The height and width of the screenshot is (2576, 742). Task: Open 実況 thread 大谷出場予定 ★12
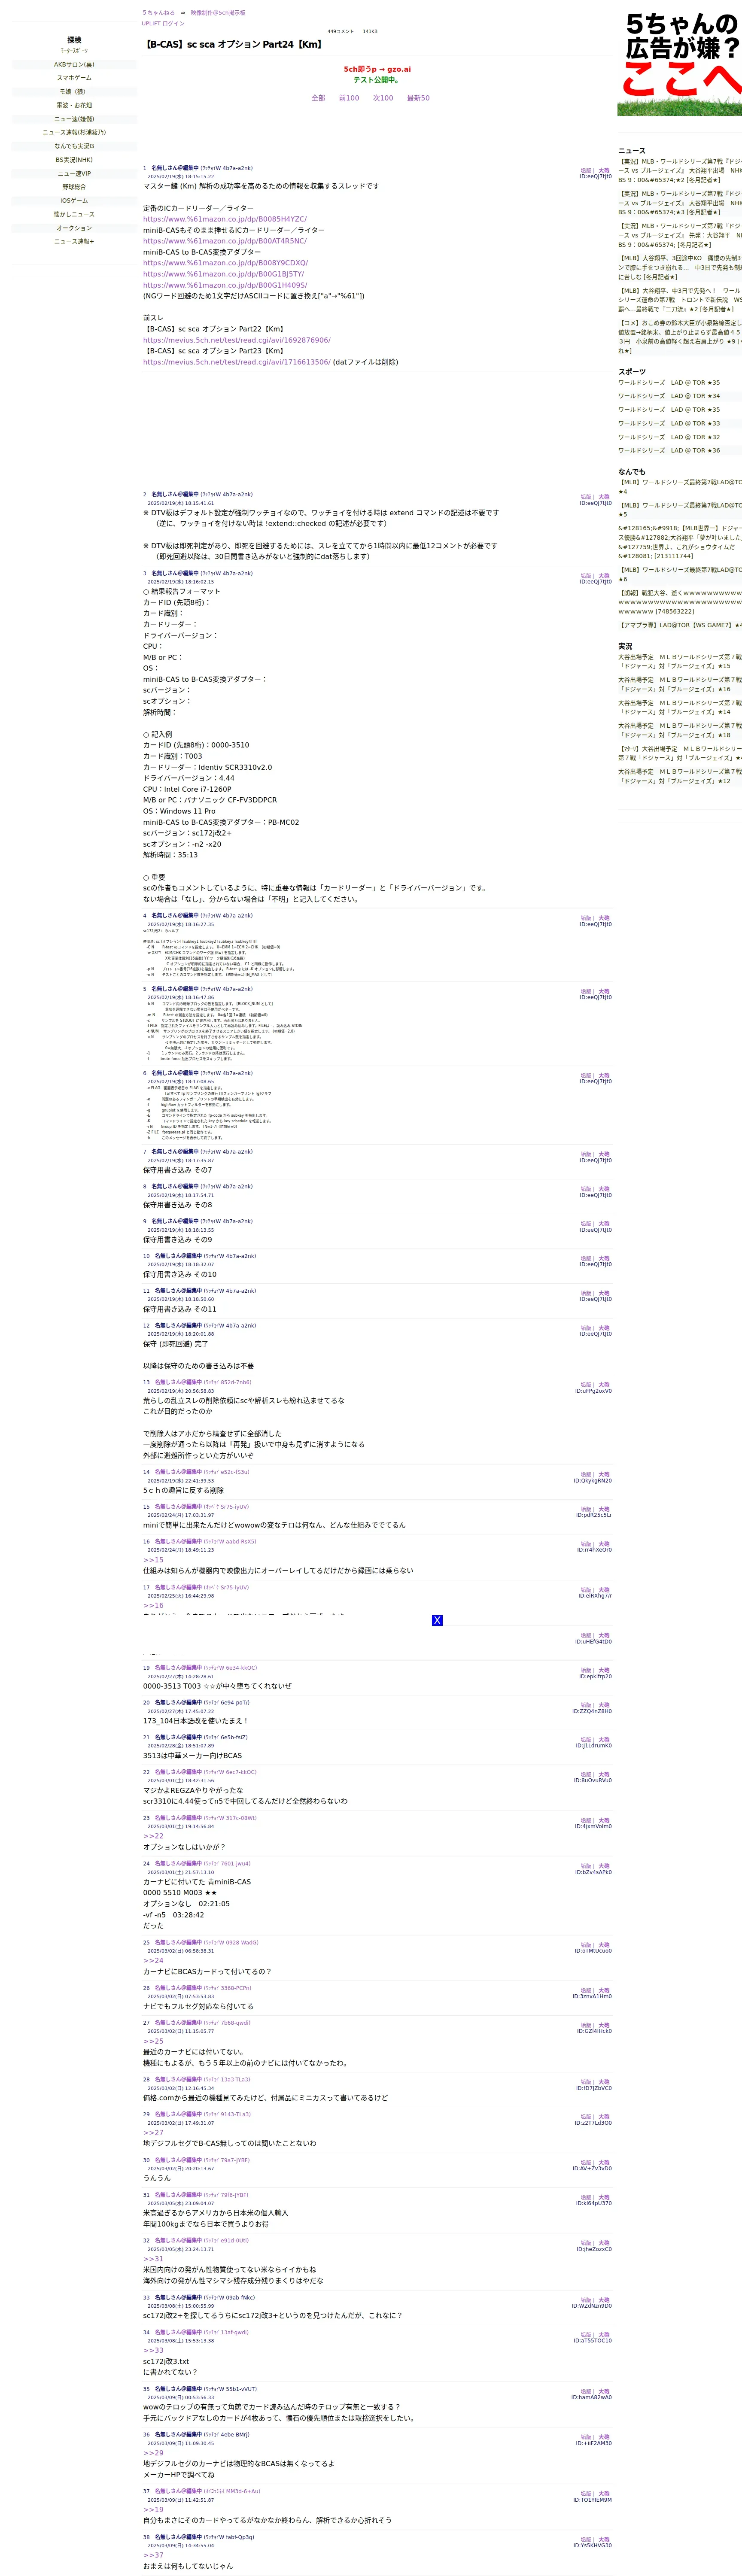click(x=680, y=776)
